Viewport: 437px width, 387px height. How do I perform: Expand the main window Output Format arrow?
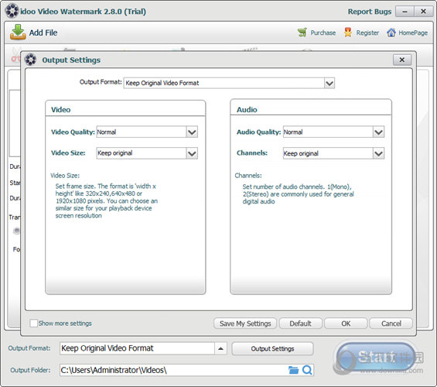tap(220, 348)
